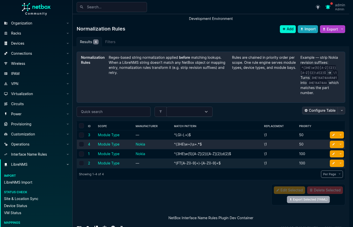Click the pencil edit icon for rule 4
Image resolution: width=353 pixels, height=227 pixels.
coord(333,144)
